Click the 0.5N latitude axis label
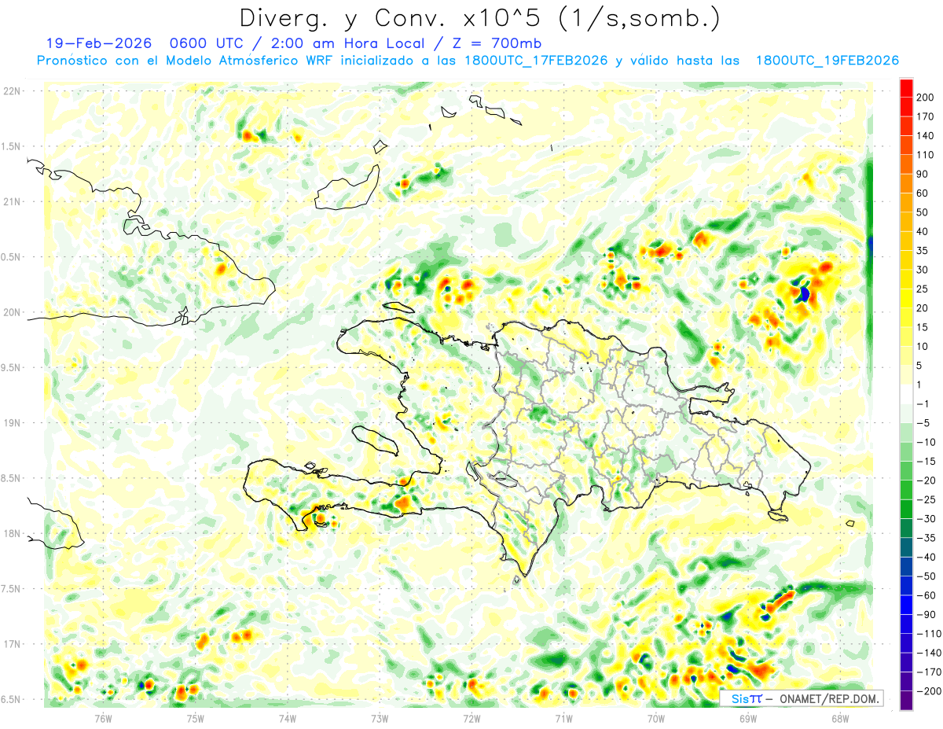This screenshot has height=729, width=943. click(12, 257)
